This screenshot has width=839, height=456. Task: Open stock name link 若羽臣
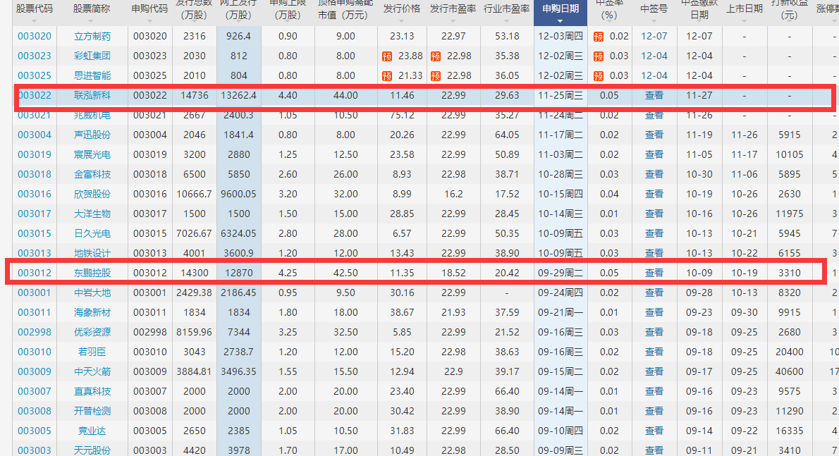pos(92,352)
